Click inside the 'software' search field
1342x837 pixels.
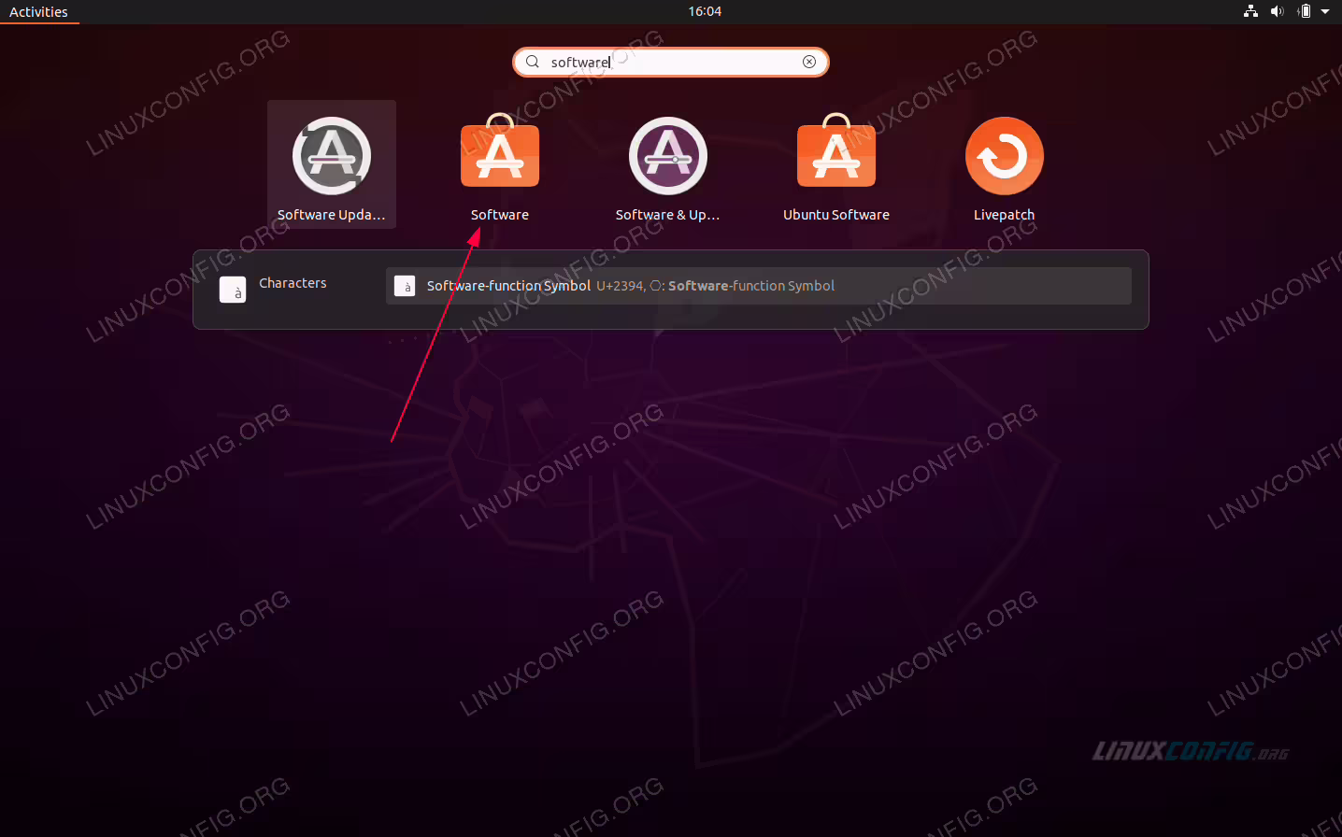(671, 62)
